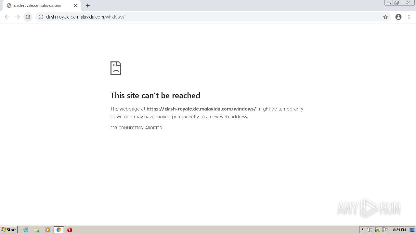Close the Chrome window

pos(408,3)
